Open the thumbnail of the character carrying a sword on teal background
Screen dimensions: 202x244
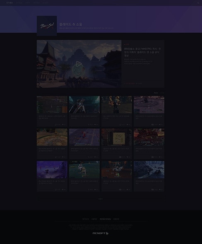(84, 104)
